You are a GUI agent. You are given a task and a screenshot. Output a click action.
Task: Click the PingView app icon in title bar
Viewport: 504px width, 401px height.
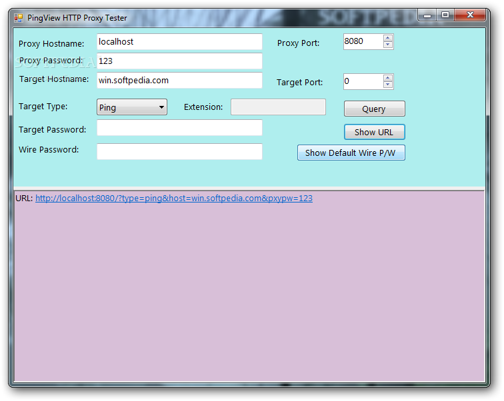18,18
